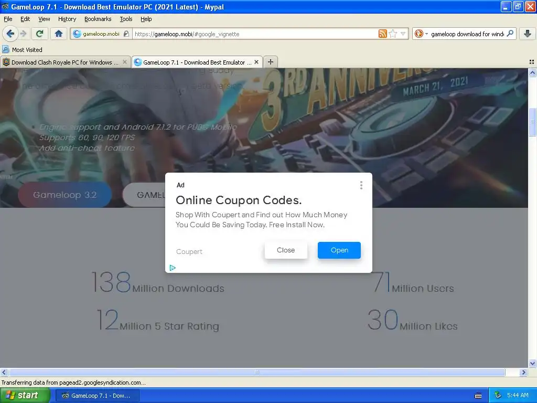
Task: Click the Gameloop 3.2 download button
Action: click(x=65, y=195)
